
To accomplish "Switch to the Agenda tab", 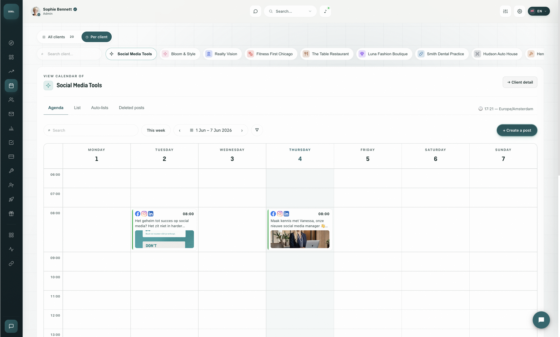I will (56, 108).
